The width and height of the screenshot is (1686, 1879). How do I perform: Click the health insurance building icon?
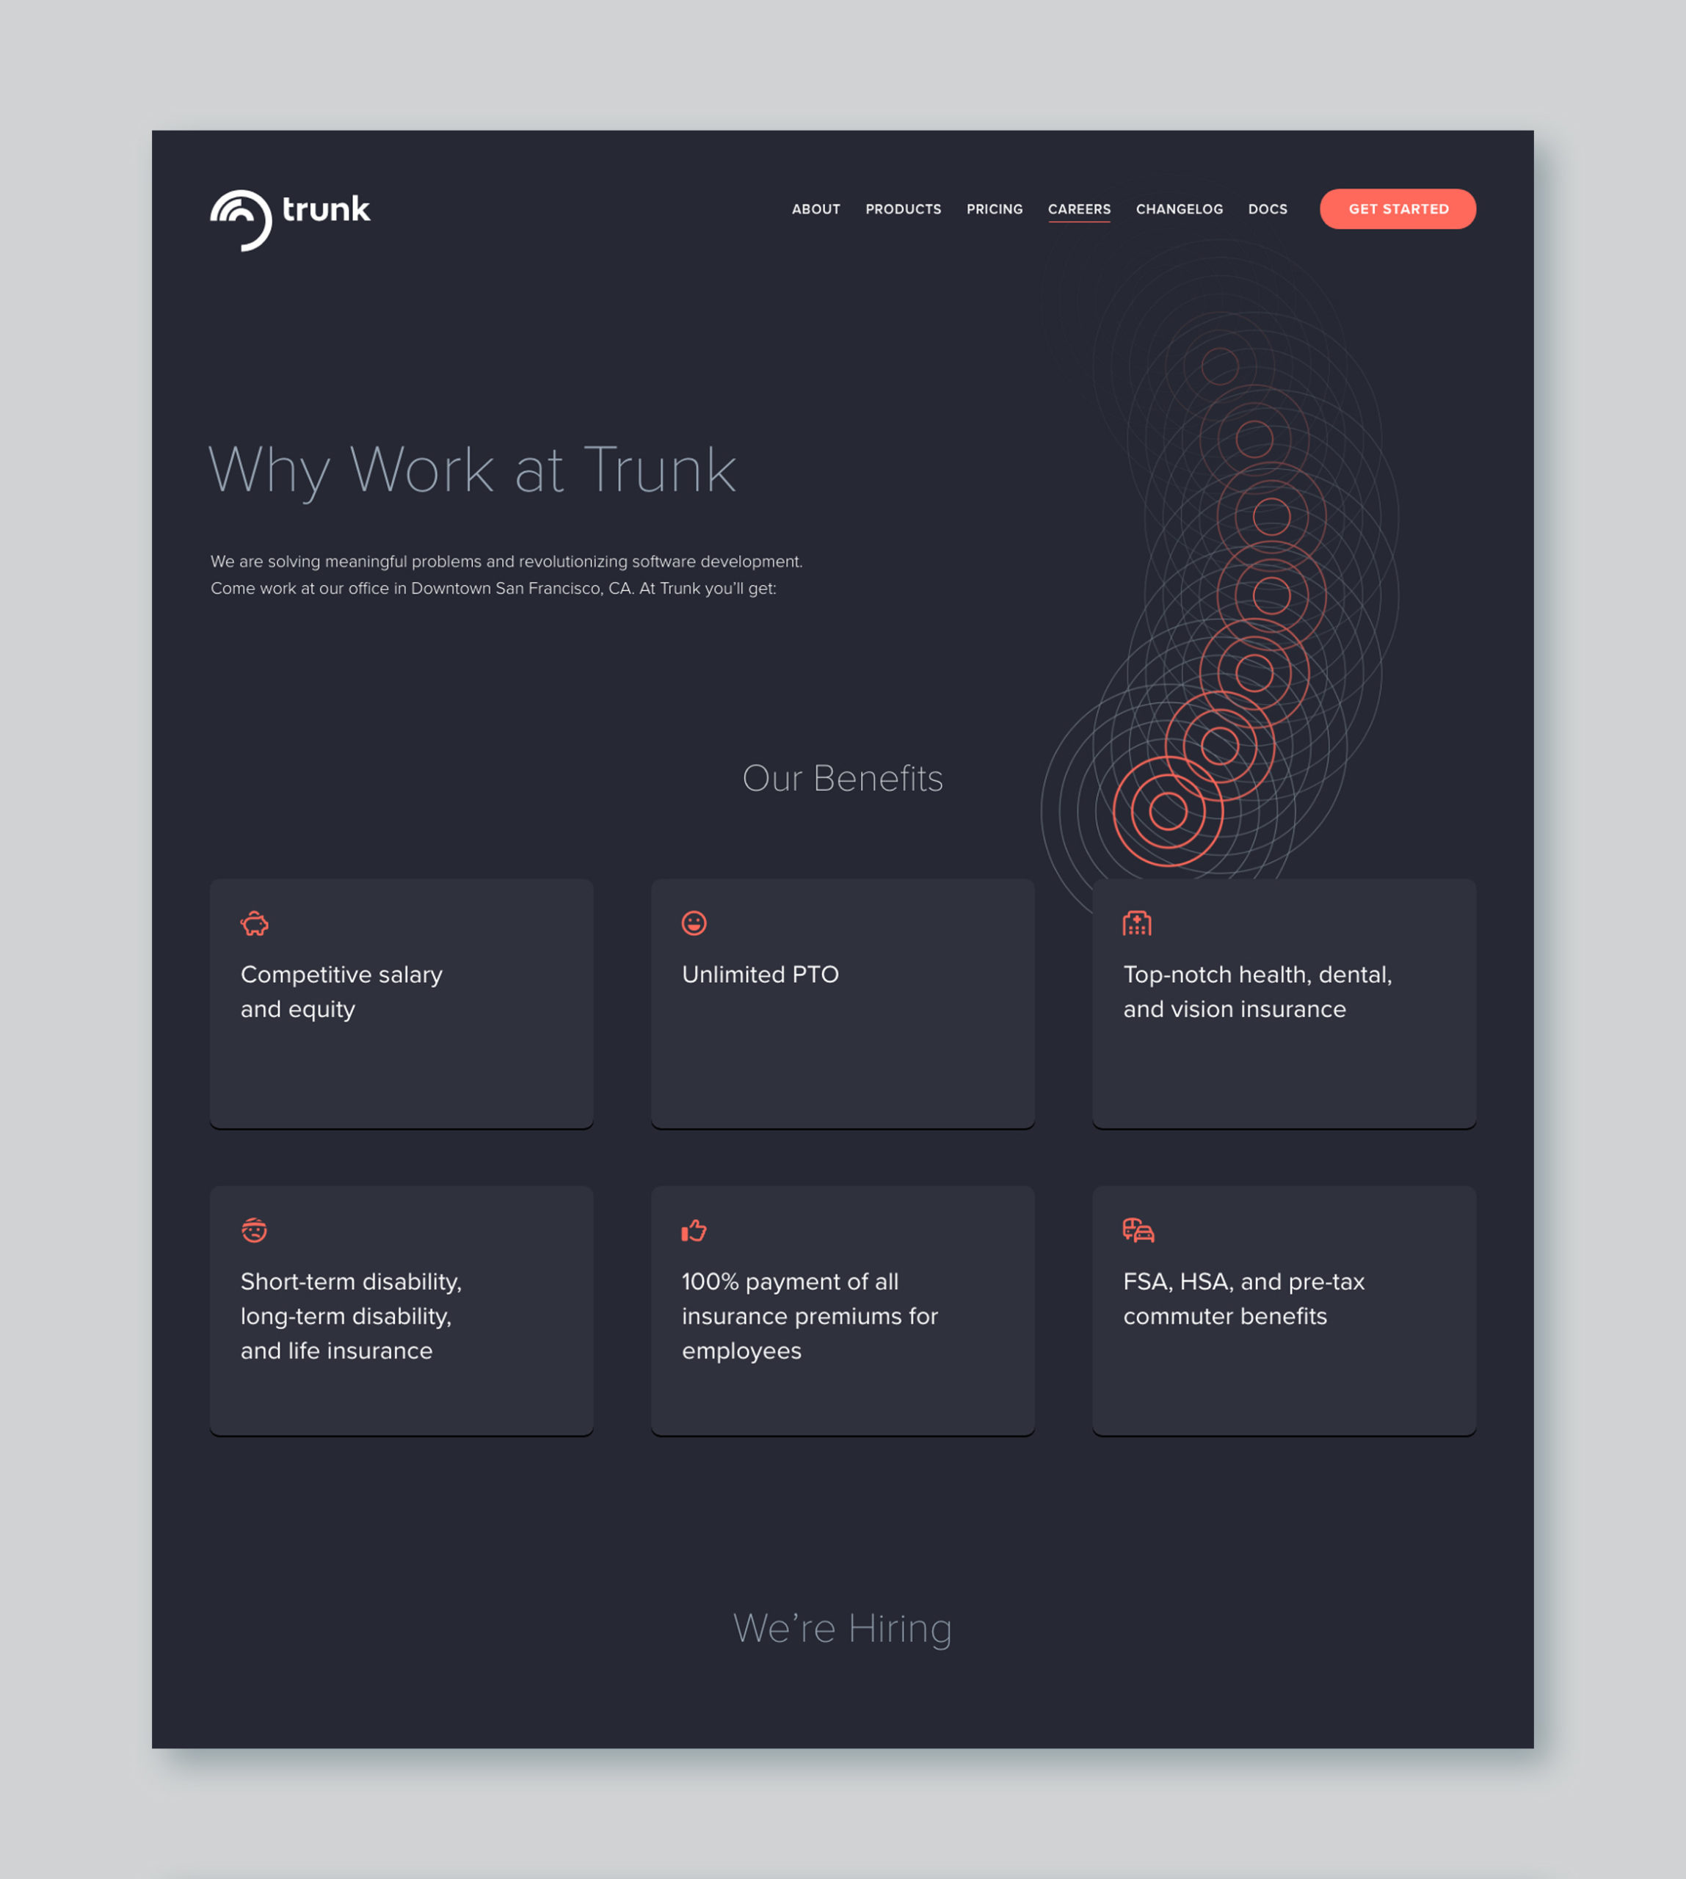[x=1139, y=921]
